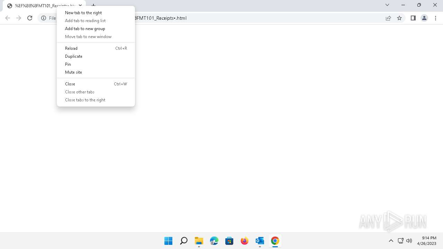The image size is (443, 249).
Task: Click the browser back arrow
Action: [x=8, y=18]
